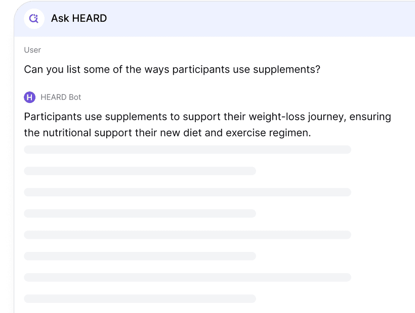Click the last short loading placeholder bar
The height and width of the screenshot is (313, 415).
(x=140, y=299)
